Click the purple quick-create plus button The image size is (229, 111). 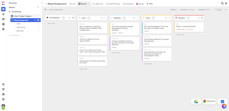[224, 106]
